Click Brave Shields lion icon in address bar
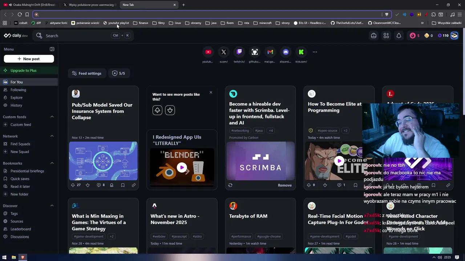 coord(387,14)
